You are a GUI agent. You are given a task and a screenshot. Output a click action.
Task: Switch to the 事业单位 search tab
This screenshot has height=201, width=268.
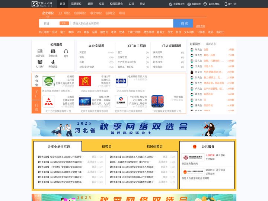tap(96, 13)
